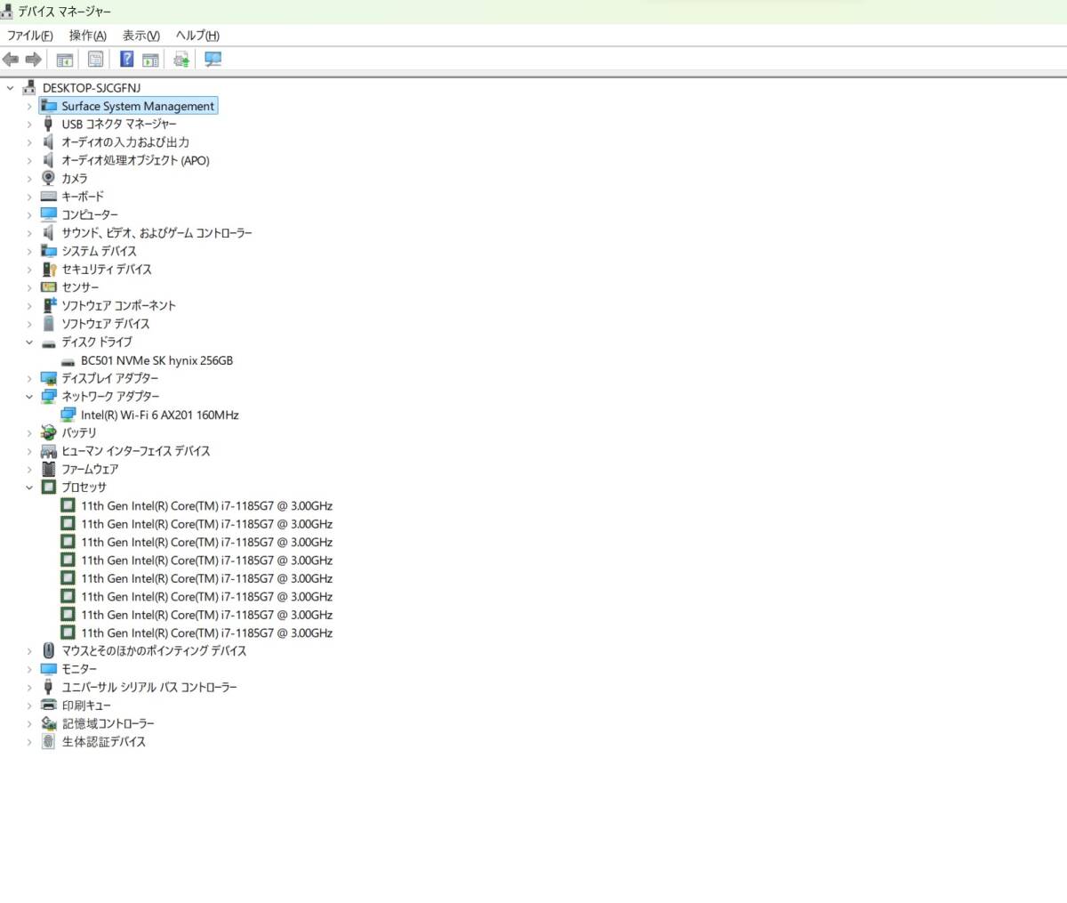Click the show/hide action pane icon
The height and width of the screenshot is (903, 1067).
pyautogui.click(x=151, y=60)
